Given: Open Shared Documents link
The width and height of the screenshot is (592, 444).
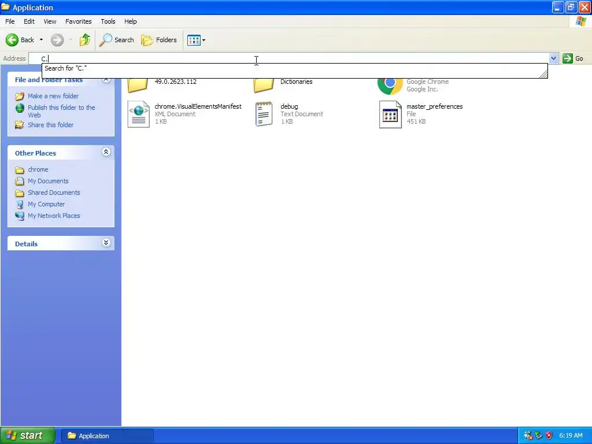Looking at the screenshot, I should [54, 193].
